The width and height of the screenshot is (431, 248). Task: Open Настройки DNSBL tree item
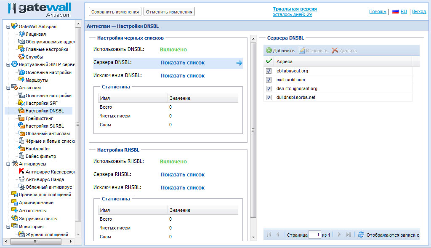45,111
